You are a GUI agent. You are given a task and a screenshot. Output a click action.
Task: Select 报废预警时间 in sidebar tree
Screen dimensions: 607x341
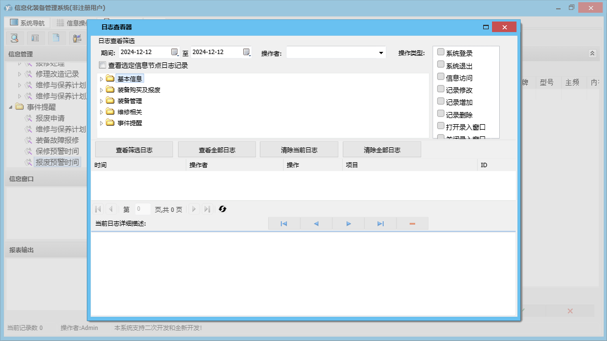click(57, 162)
